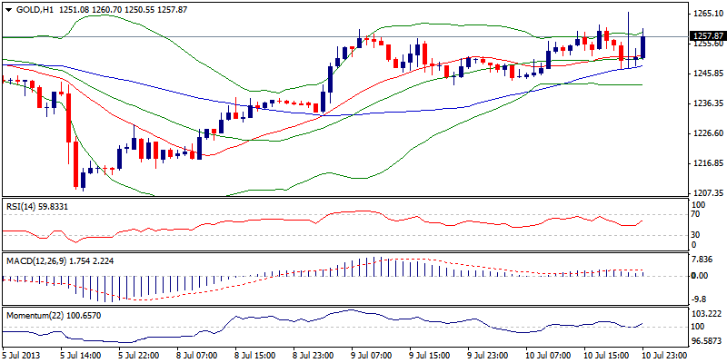Click the Momentum 103.222 scale label
The width and height of the screenshot is (727, 363).
tap(703, 312)
